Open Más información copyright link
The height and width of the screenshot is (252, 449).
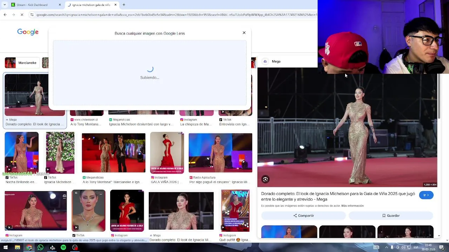coord(352,206)
